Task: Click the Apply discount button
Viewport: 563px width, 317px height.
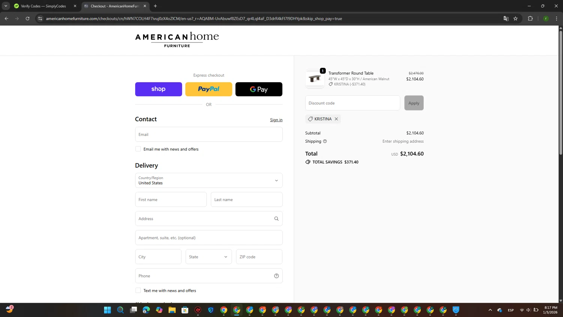Action: [x=414, y=103]
